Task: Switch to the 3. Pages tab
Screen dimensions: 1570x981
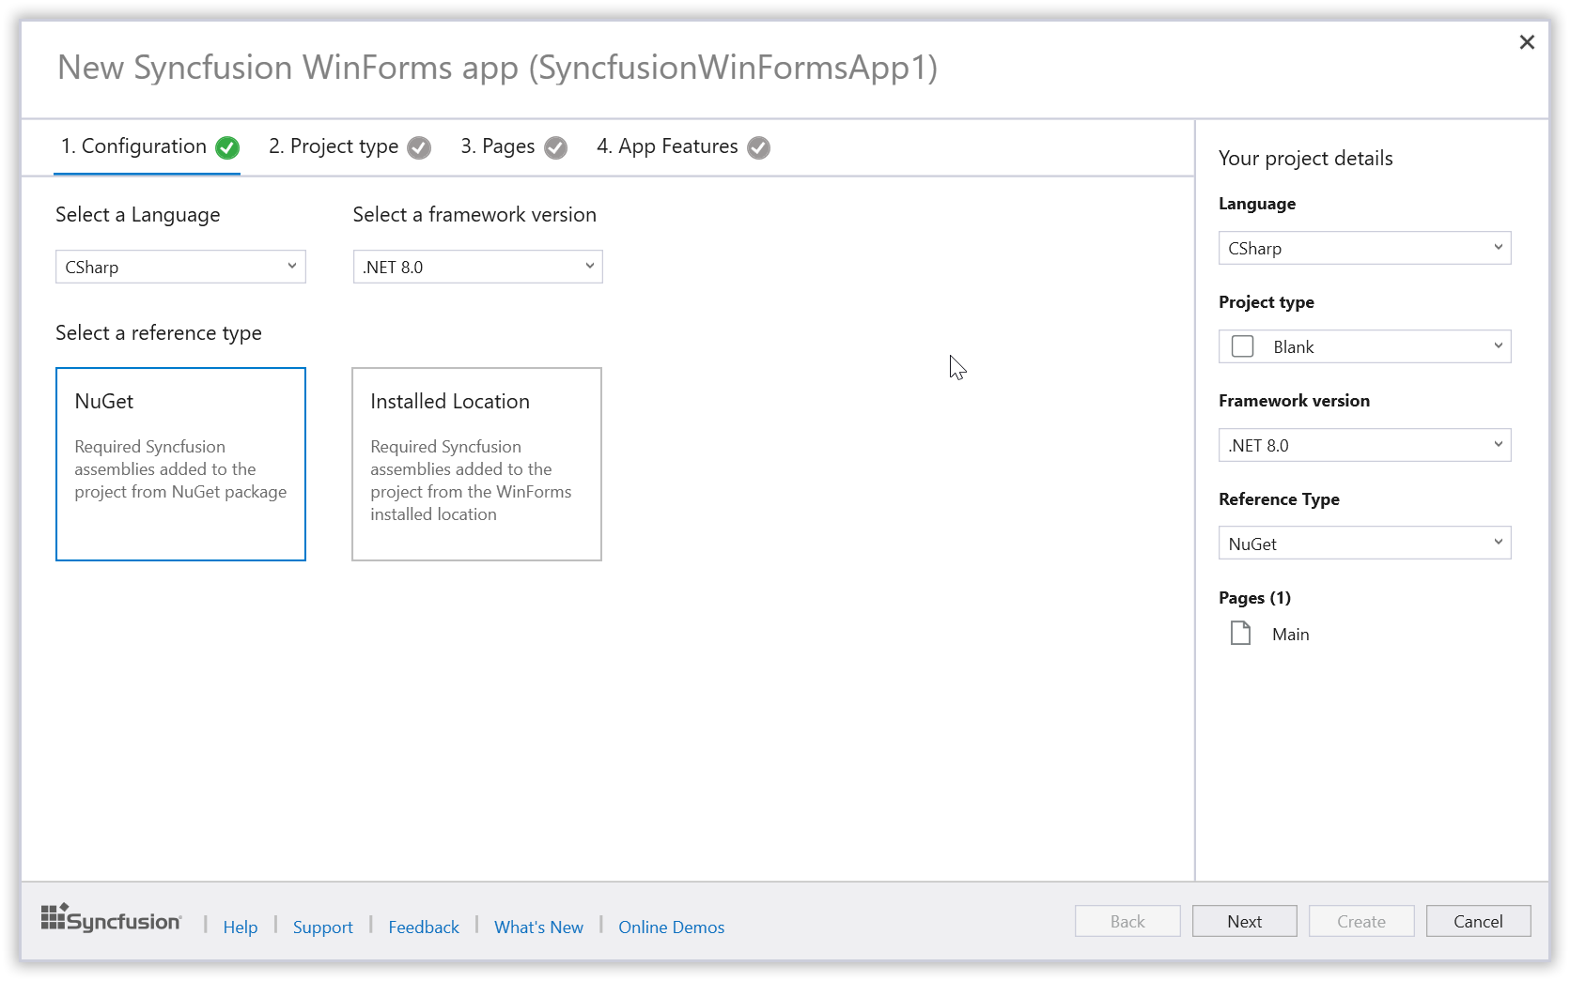Action: tap(513, 146)
